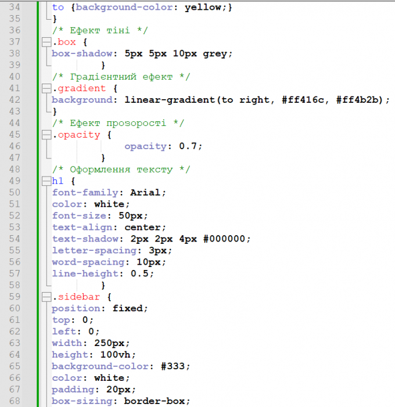
Task: Click the 'center' value
Action: tap(142, 228)
